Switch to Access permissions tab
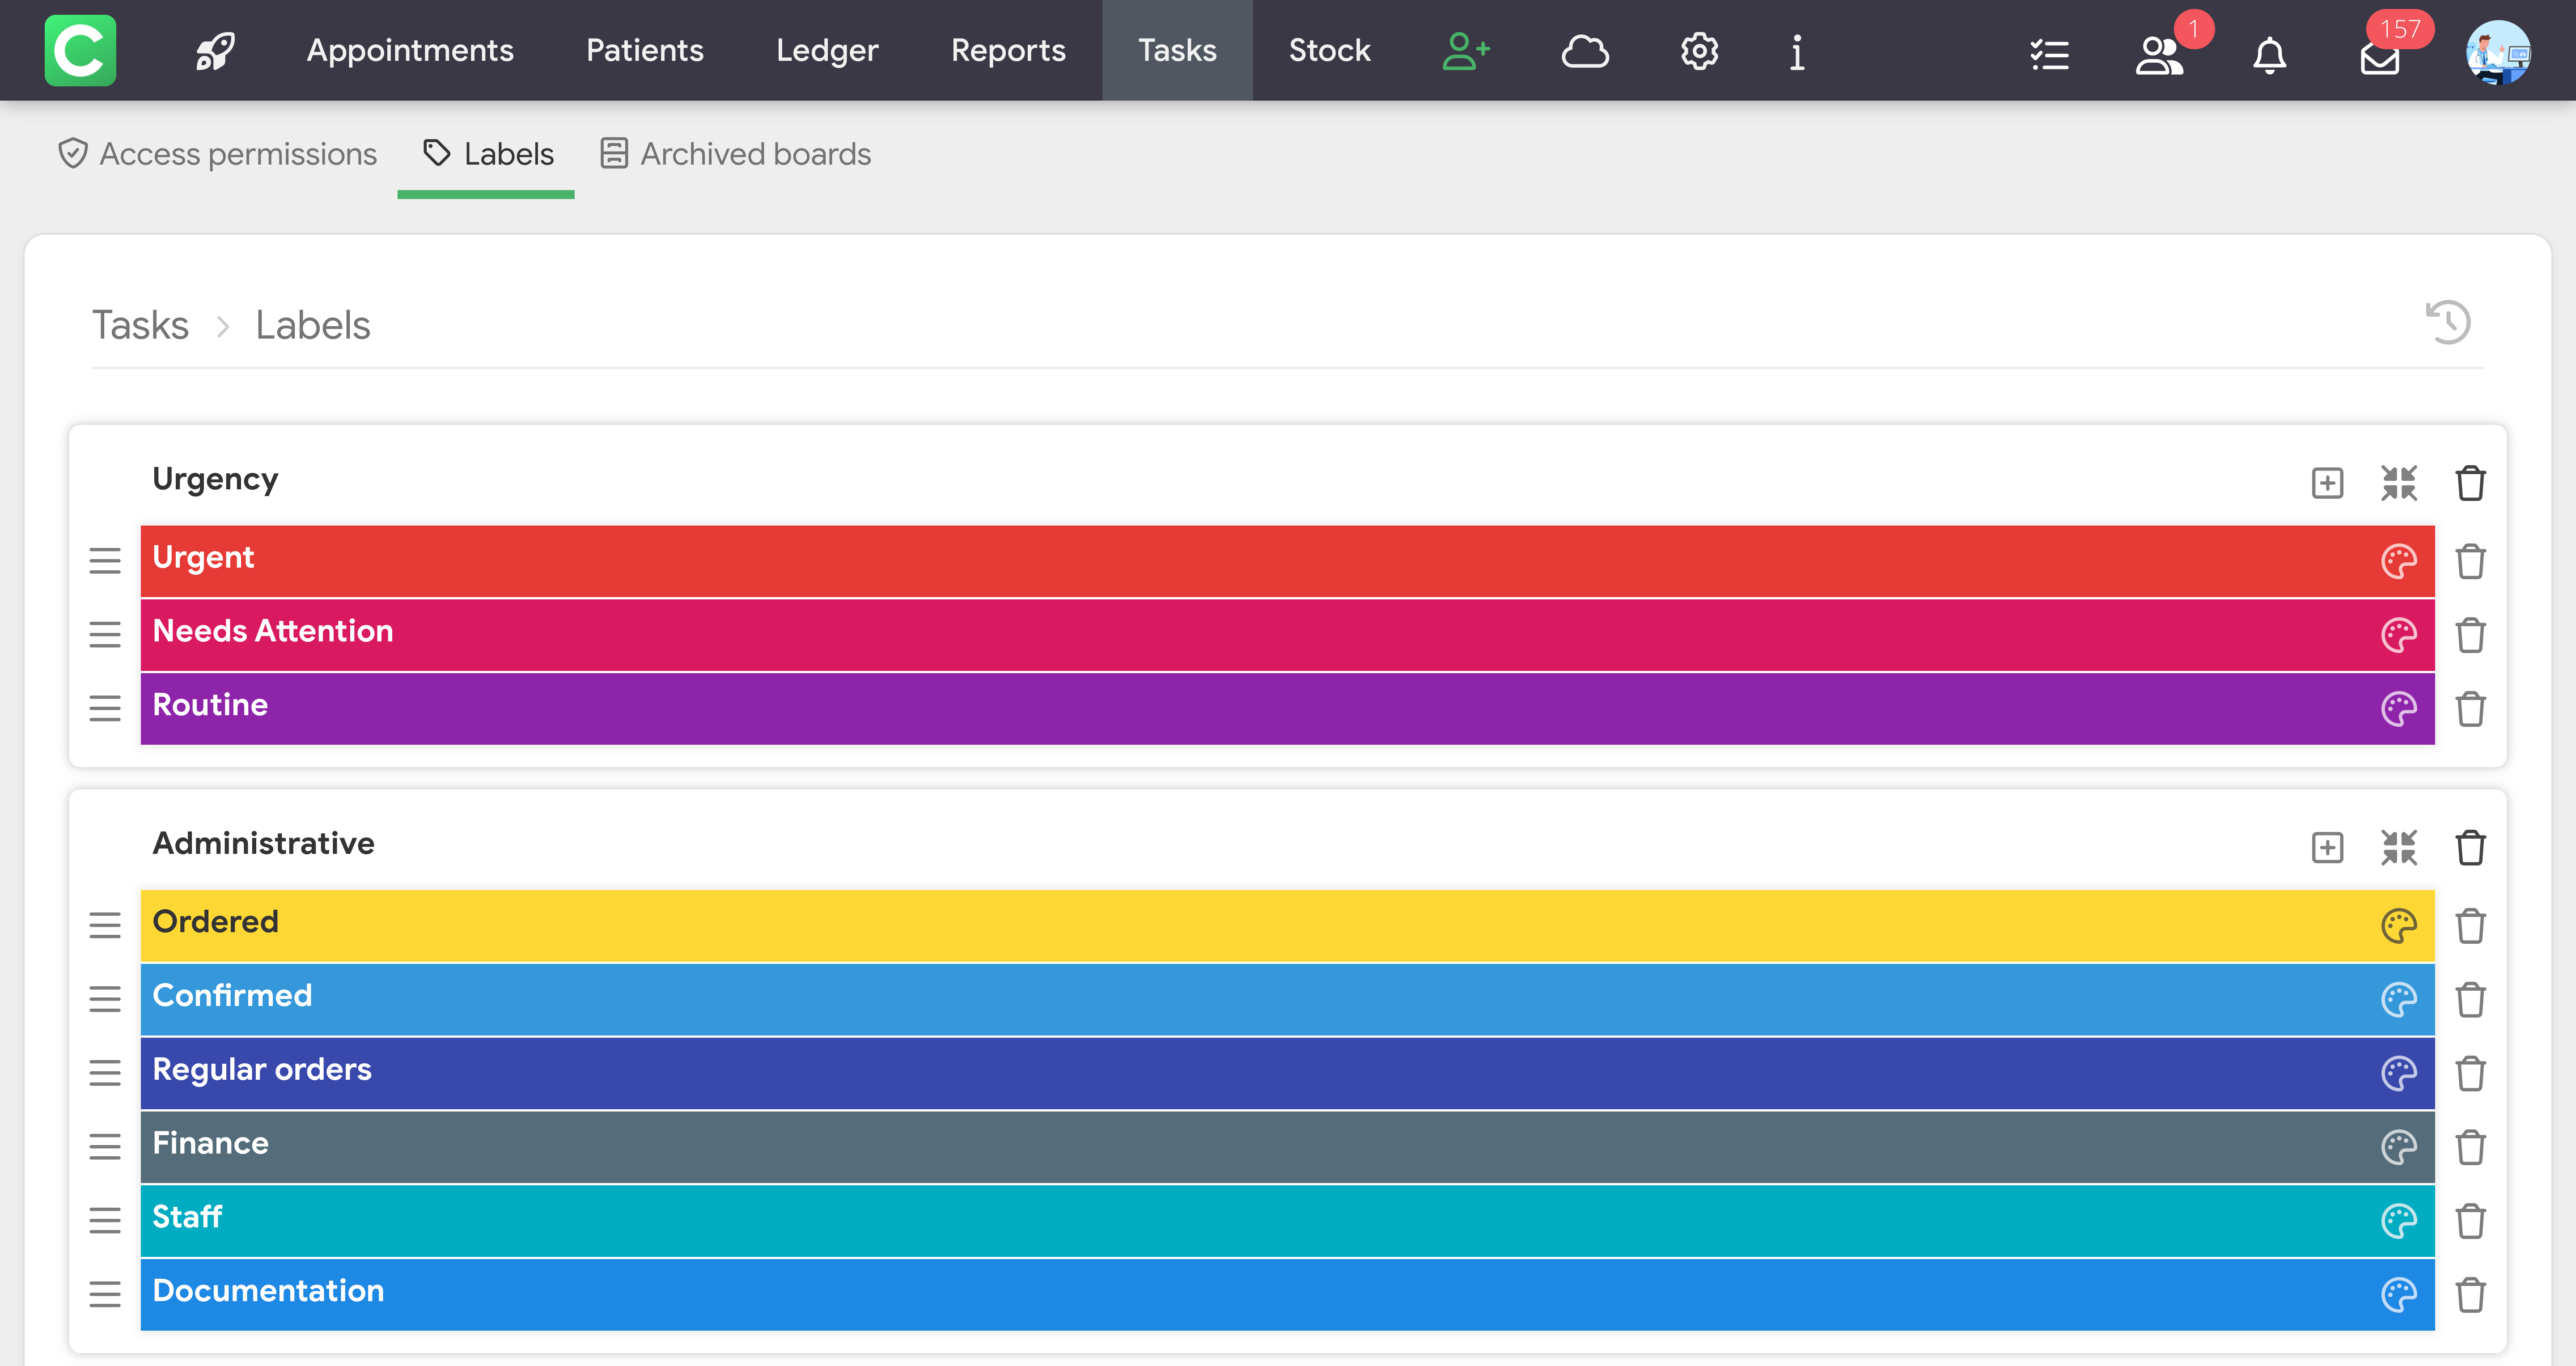2576x1366 pixels. (x=218, y=154)
